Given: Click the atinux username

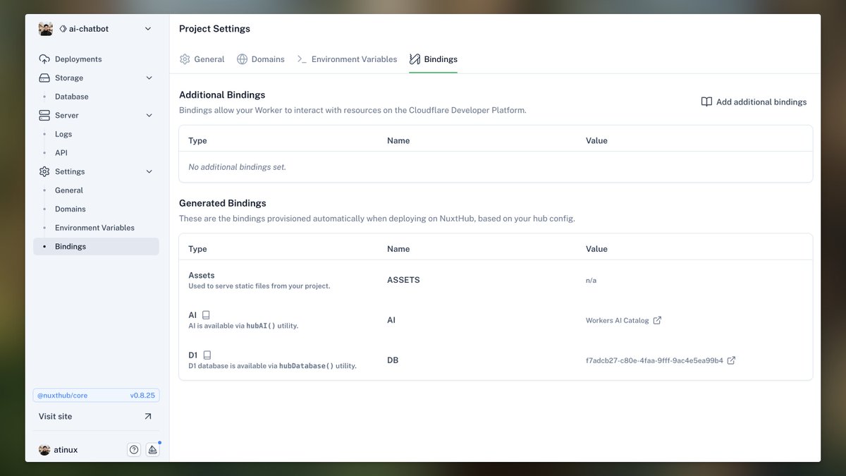Looking at the screenshot, I should click(x=66, y=450).
